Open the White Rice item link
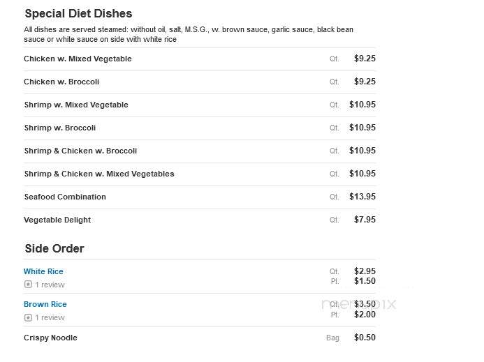Screen dimensions: 484x362 (x=43, y=271)
